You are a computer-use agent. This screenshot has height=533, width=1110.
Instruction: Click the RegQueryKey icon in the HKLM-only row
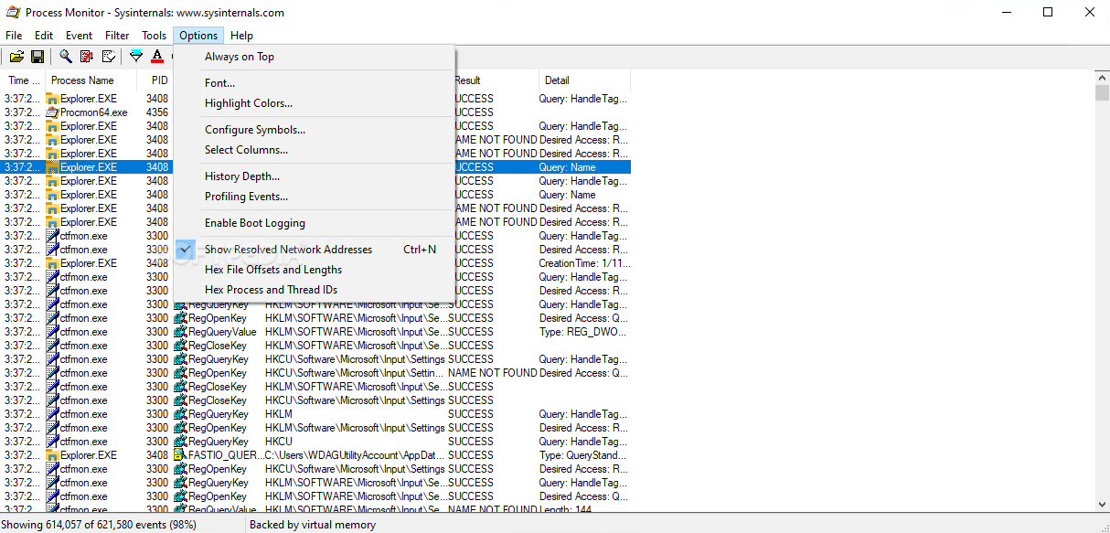tap(180, 414)
